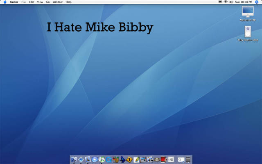Open the Trash in the Dock
The image size is (262, 164).
[x=188, y=159]
